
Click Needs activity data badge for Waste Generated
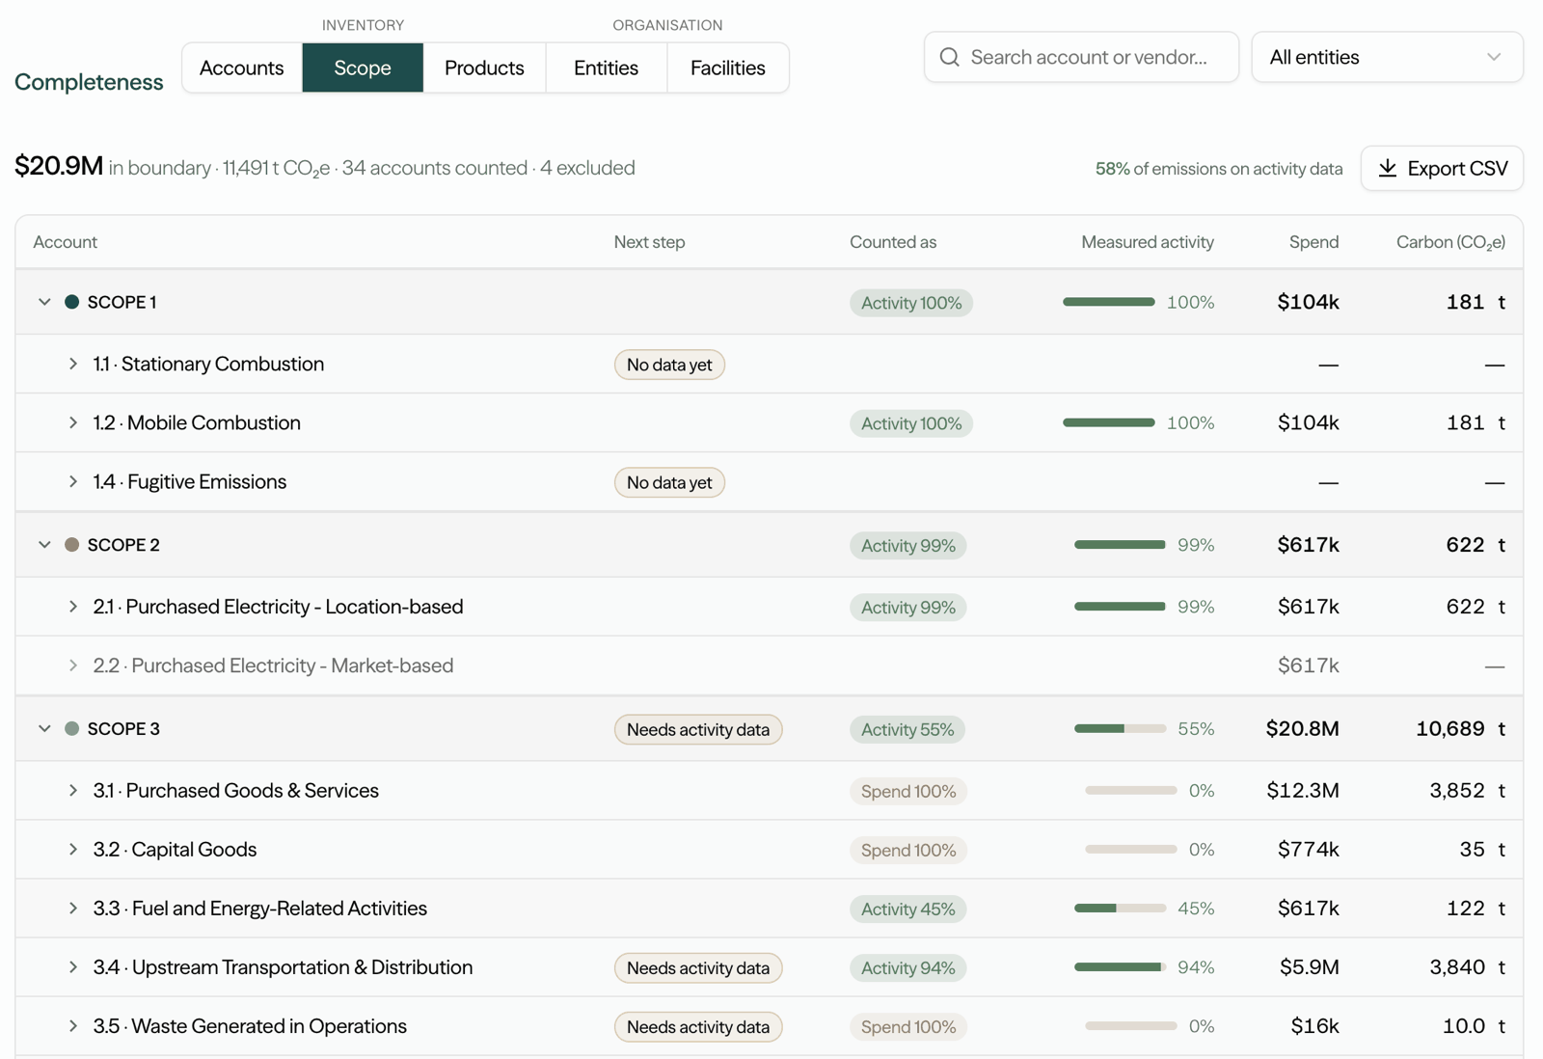[698, 1026]
